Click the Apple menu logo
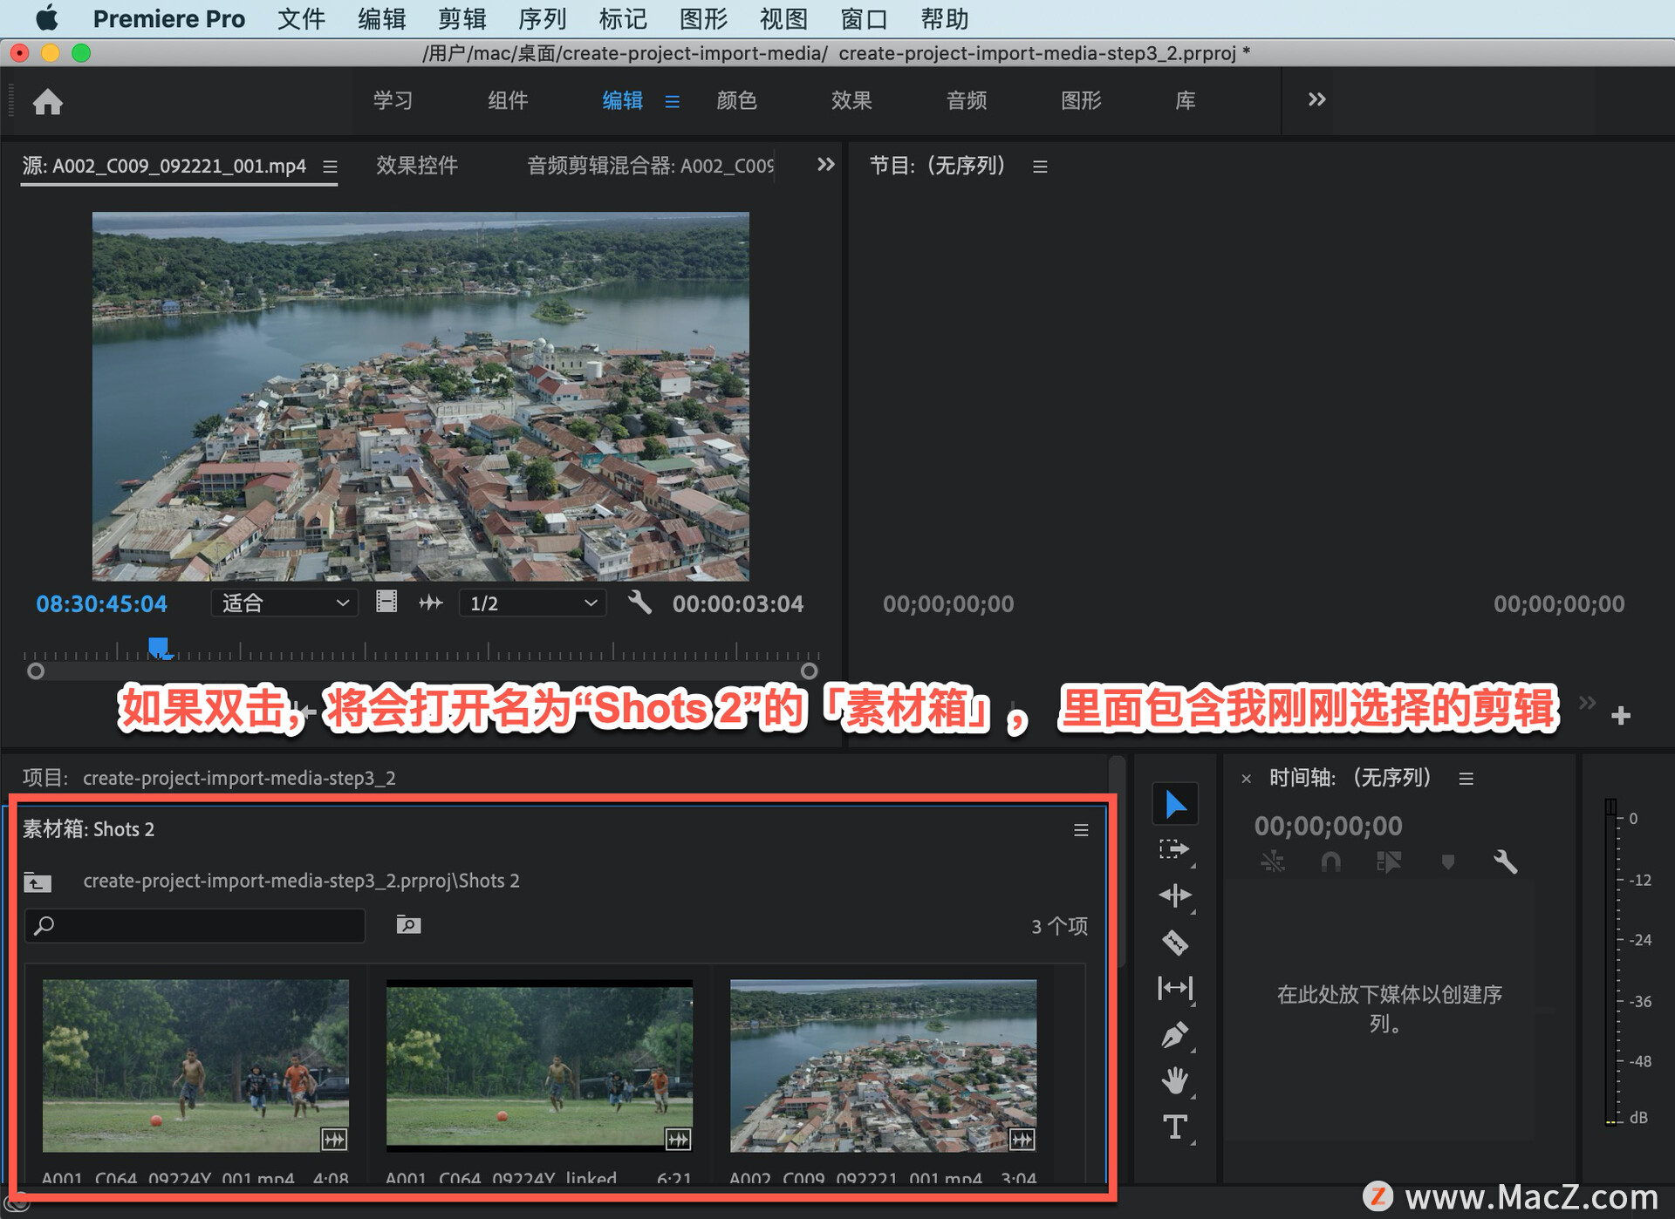1675x1219 pixels. (47, 18)
